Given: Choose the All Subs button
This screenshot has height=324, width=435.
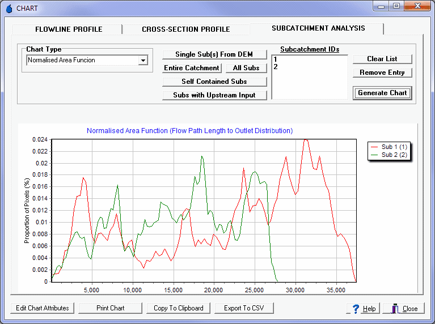Looking at the screenshot, I should 246,68.
